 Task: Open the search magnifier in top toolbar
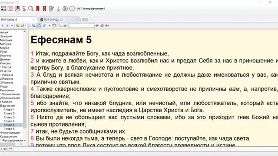click(31, 9)
